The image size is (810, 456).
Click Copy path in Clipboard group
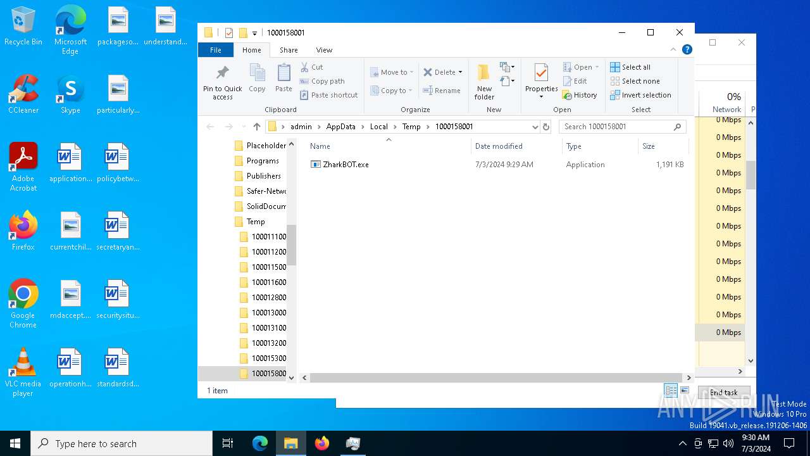coord(322,81)
